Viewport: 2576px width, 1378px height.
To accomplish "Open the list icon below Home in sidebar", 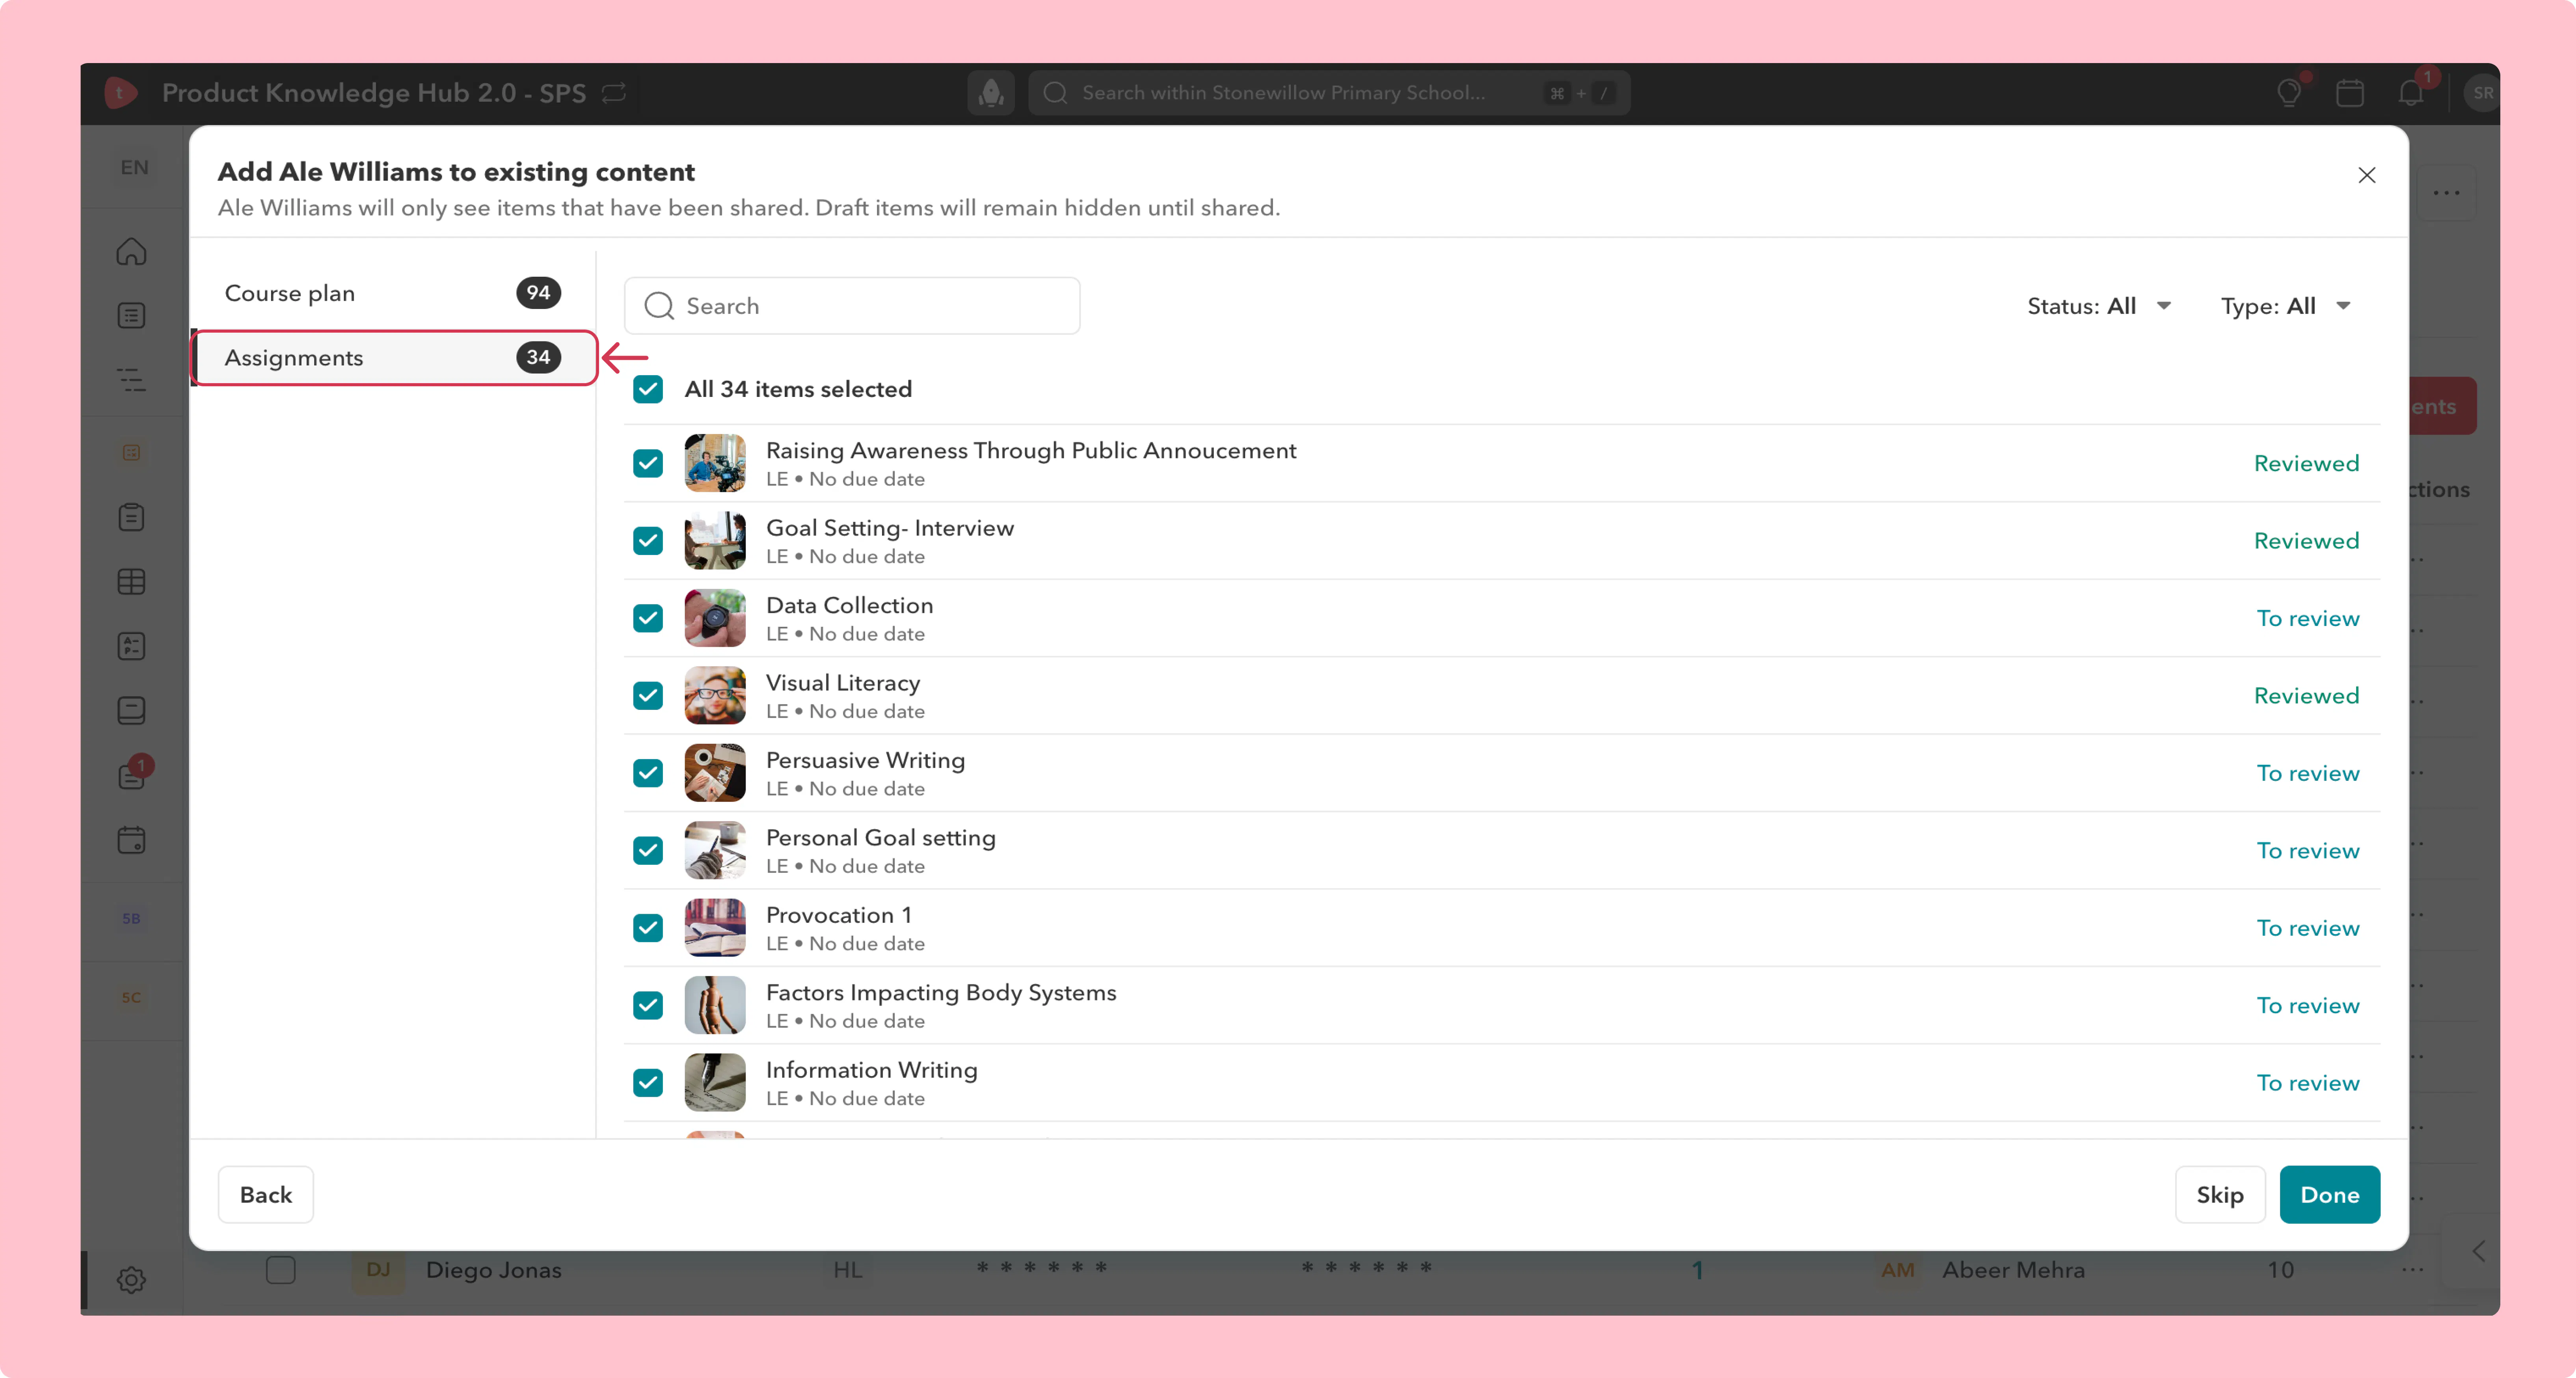I will pyautogui.click(x=131, y=316).
